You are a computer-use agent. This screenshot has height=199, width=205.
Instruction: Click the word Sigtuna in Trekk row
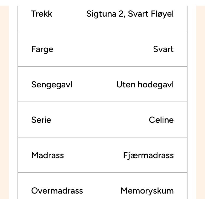click(x=101, y=14)
